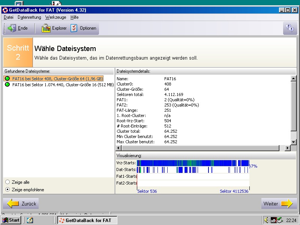Click the 22:24 taskbar clock
The image size is (300, 225).
pyautogui.click(x=291, y=220)
